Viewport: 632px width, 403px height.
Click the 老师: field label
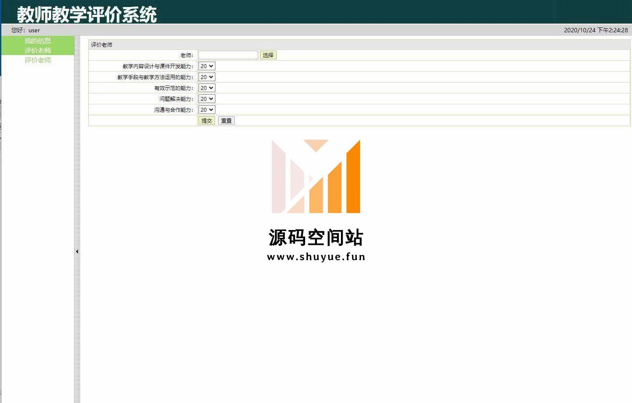(x=187, y=55)
